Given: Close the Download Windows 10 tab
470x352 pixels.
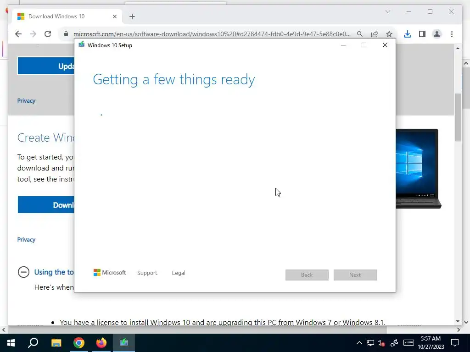Looking at the screenshot, I should (x=114, y=16).
